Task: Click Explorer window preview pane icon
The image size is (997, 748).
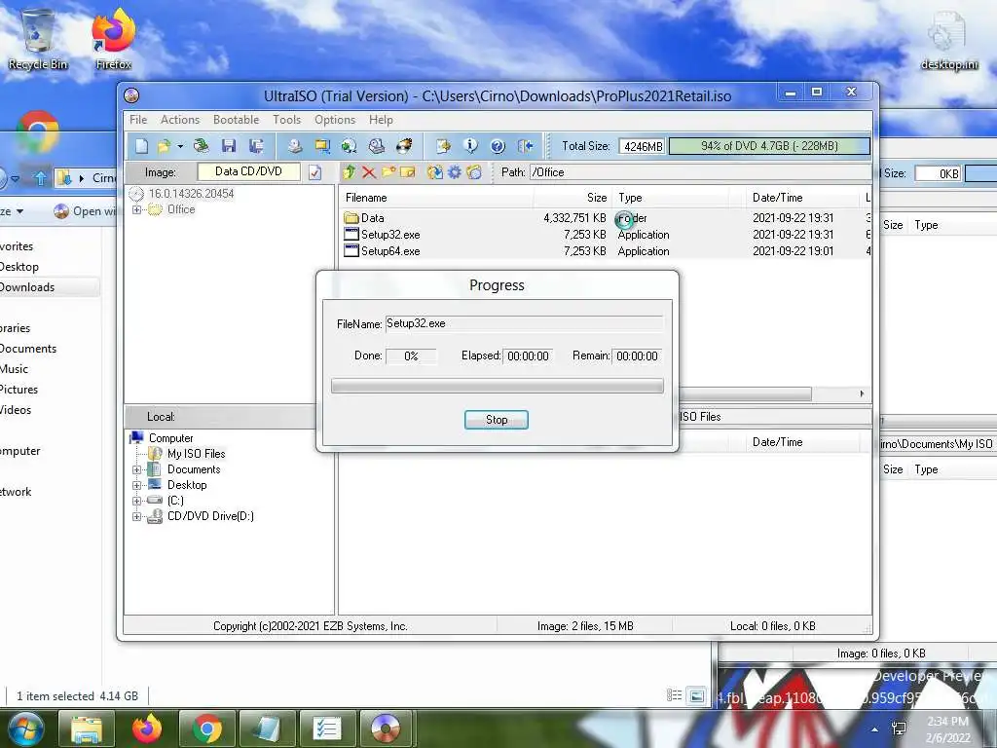Action: point(697,695)
